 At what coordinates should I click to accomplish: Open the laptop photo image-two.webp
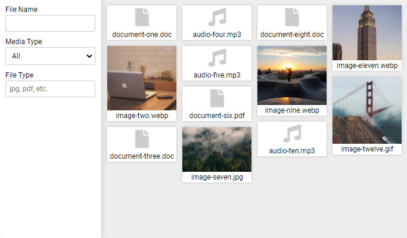[x=142, y=78]
